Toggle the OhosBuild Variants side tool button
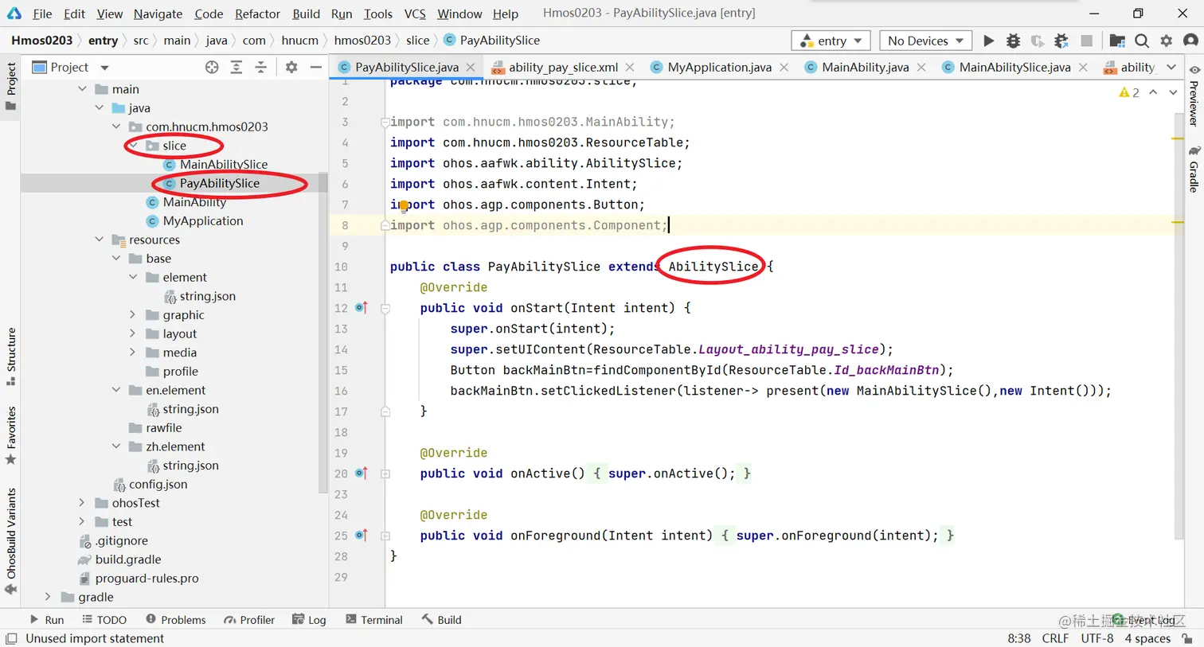The width and height of the screenshot is (1204, 647). pyautogui.click(x=11, y=541)
